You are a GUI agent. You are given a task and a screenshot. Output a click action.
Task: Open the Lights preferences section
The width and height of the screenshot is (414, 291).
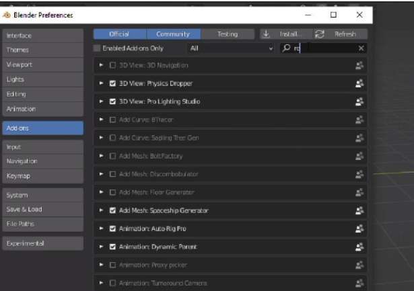click(43, 79)
